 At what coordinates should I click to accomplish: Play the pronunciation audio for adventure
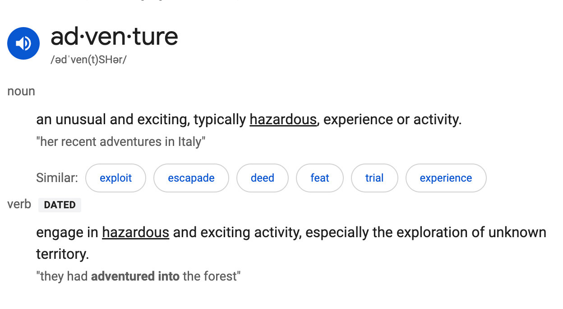click(23, 43)
